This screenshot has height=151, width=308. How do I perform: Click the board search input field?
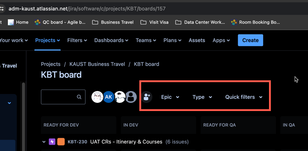(x=63, y=97)
